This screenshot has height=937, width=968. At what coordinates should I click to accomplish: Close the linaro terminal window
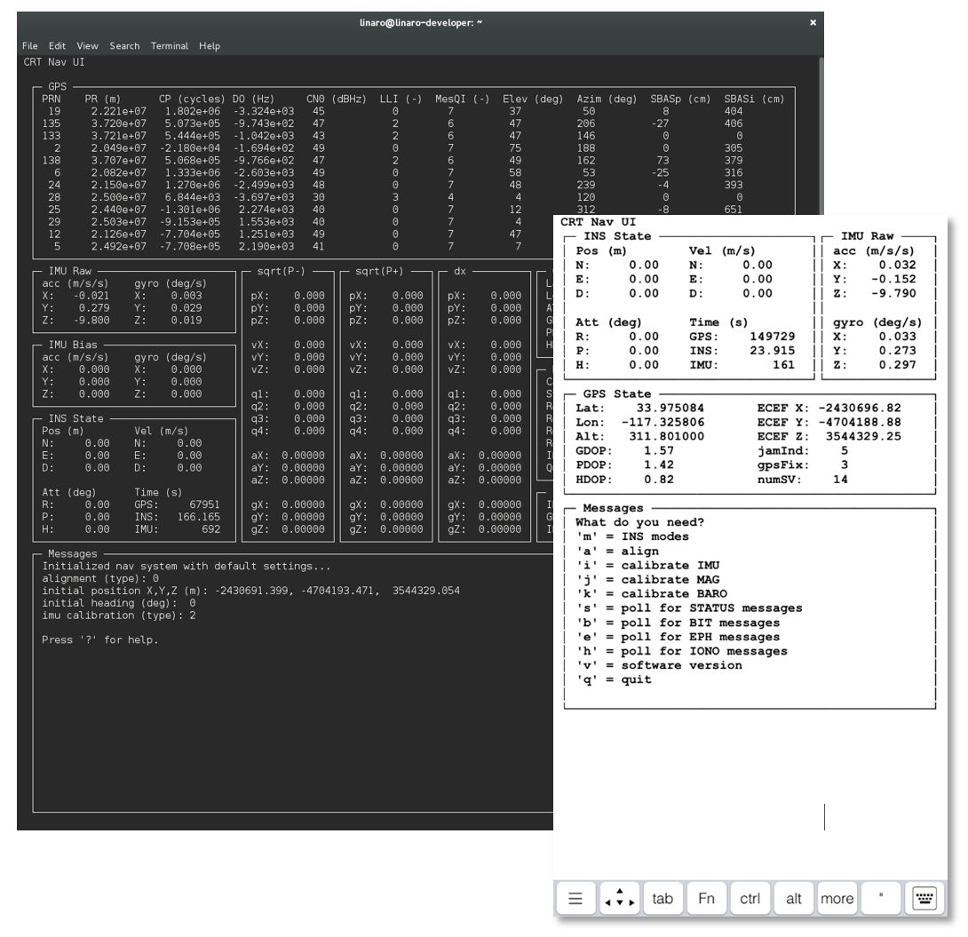pos(813,22)
